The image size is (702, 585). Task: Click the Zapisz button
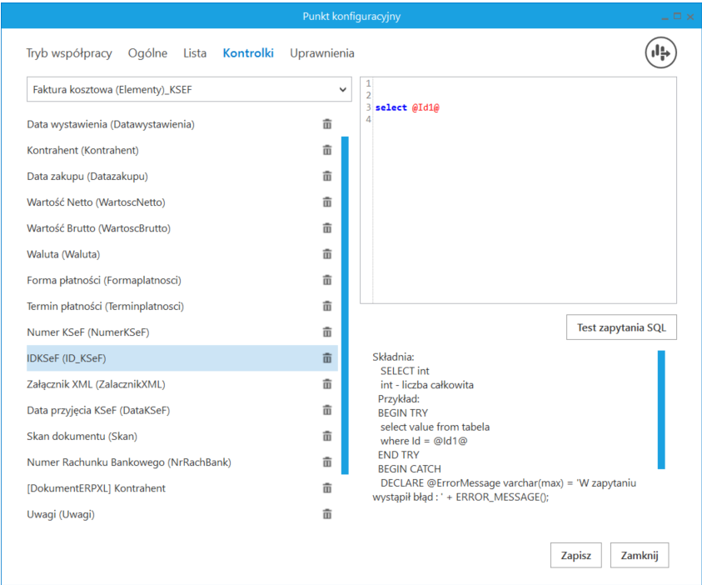(575, 555)
